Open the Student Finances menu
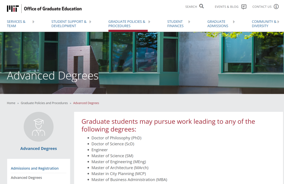Image resolution: width=284 pixels, height=184 pixels. (175, 24)
